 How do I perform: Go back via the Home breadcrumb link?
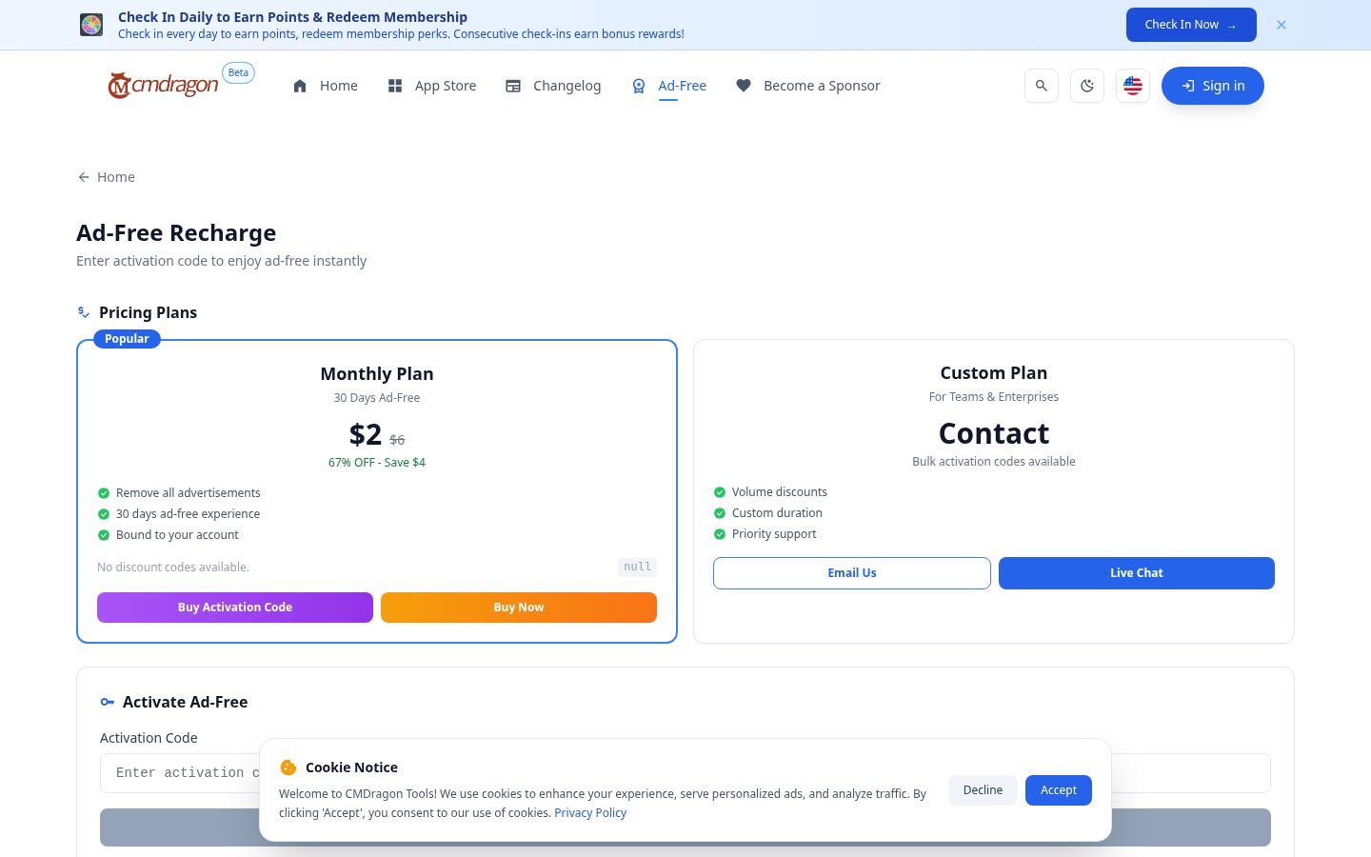point(106,177)
